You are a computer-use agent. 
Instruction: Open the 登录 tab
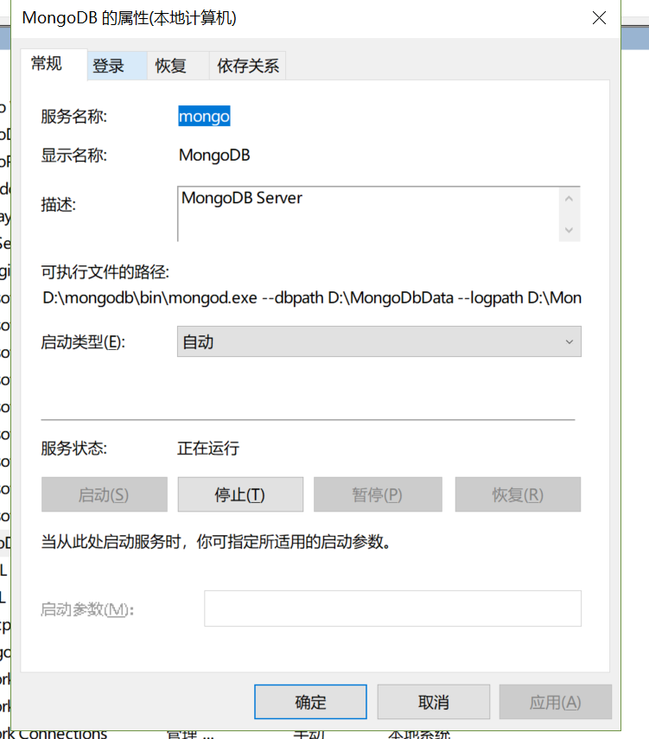point(117,66)
